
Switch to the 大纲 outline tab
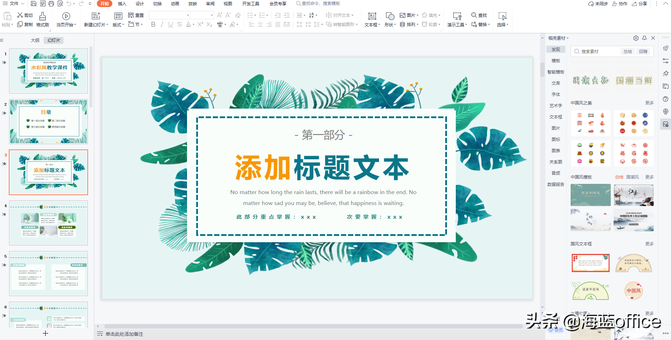point(35,40)
